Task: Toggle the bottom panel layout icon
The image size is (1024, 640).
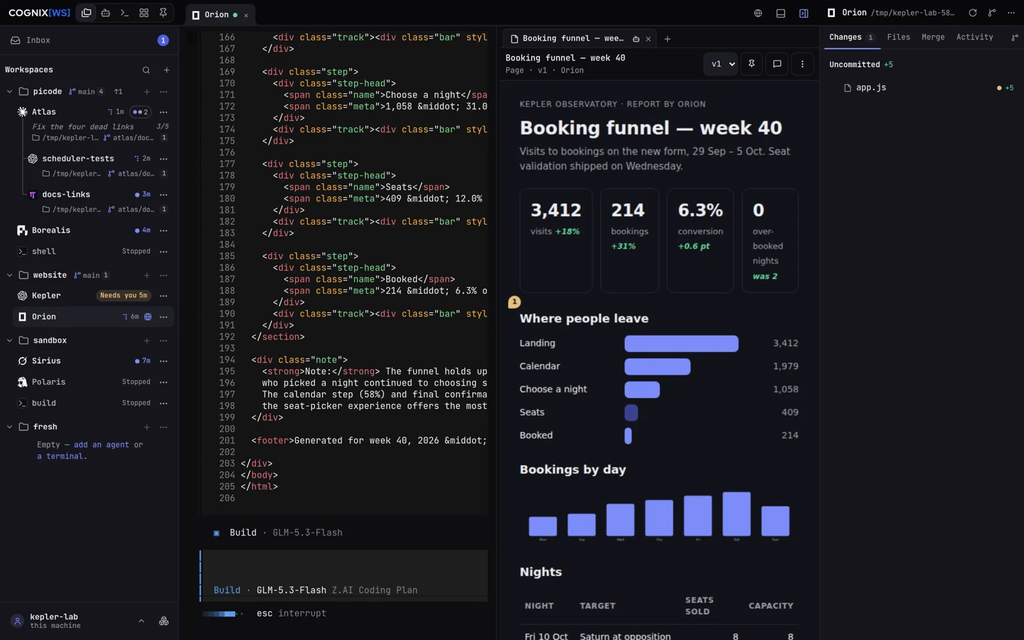Action: 781,13
